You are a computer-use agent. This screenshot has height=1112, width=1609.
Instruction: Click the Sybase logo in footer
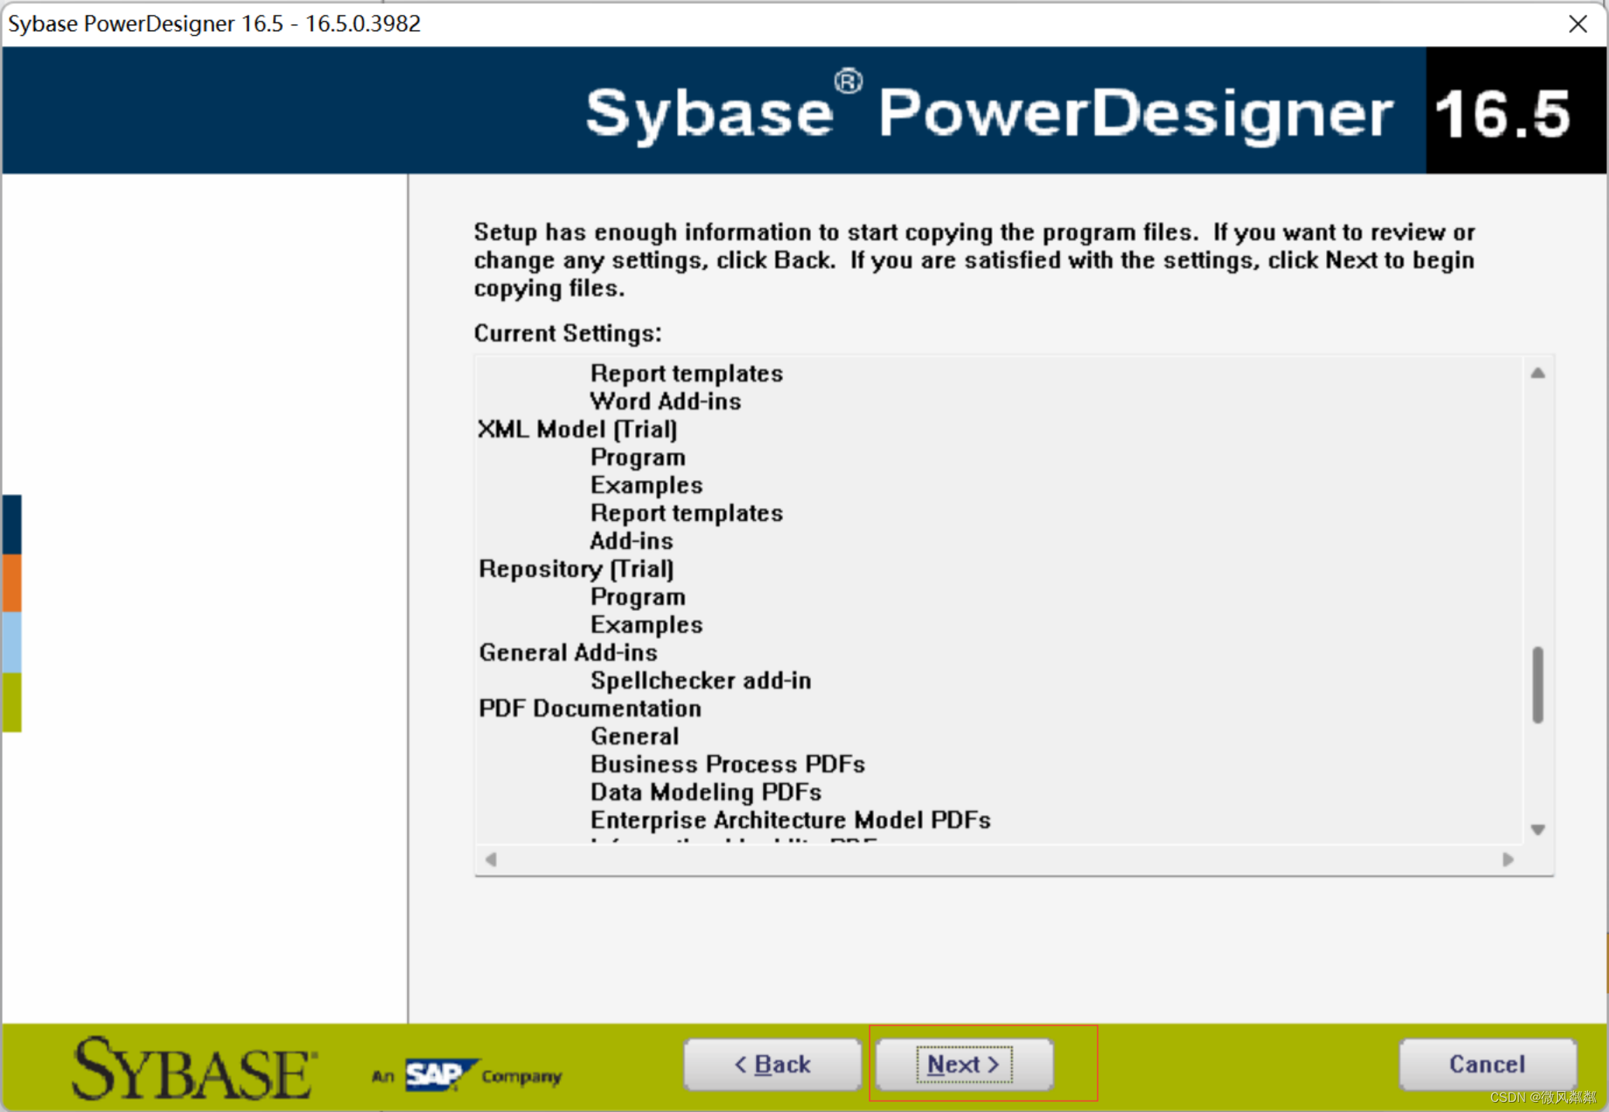(x=194, y=1069)
